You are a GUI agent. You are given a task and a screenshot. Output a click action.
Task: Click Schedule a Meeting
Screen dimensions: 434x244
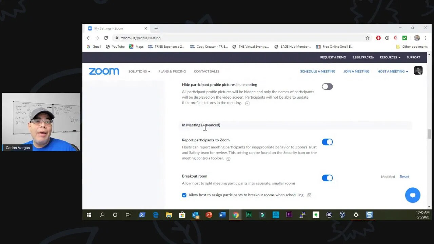pos(318,72)
